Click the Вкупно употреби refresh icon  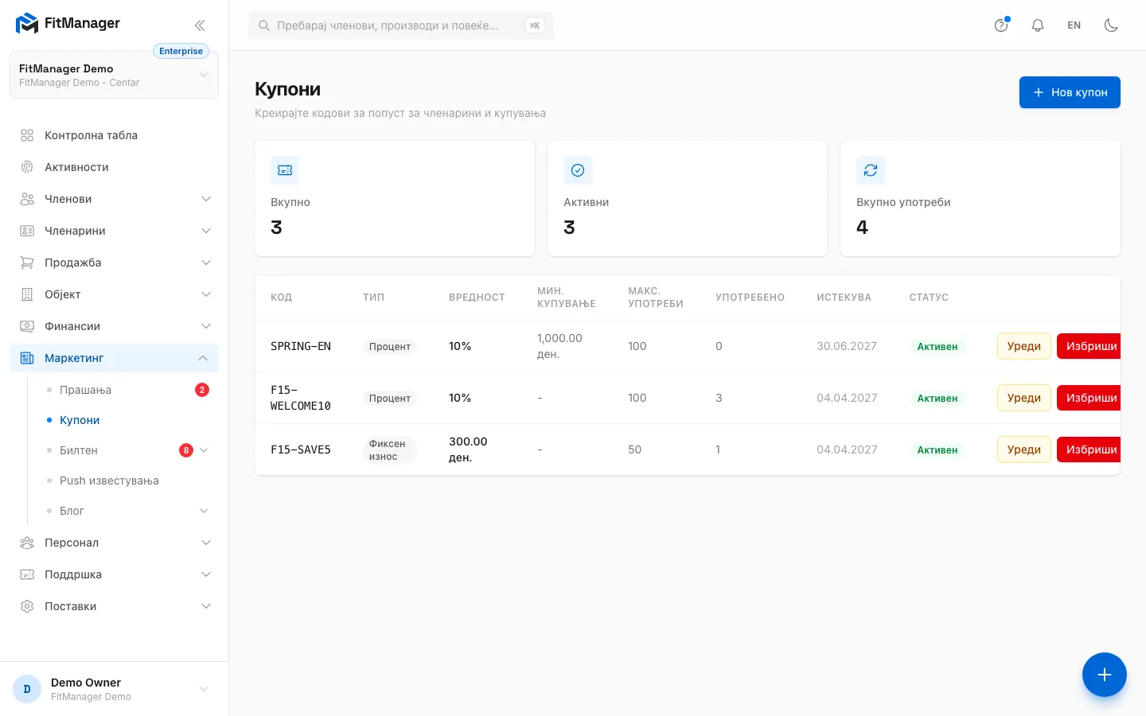point(871,170)
